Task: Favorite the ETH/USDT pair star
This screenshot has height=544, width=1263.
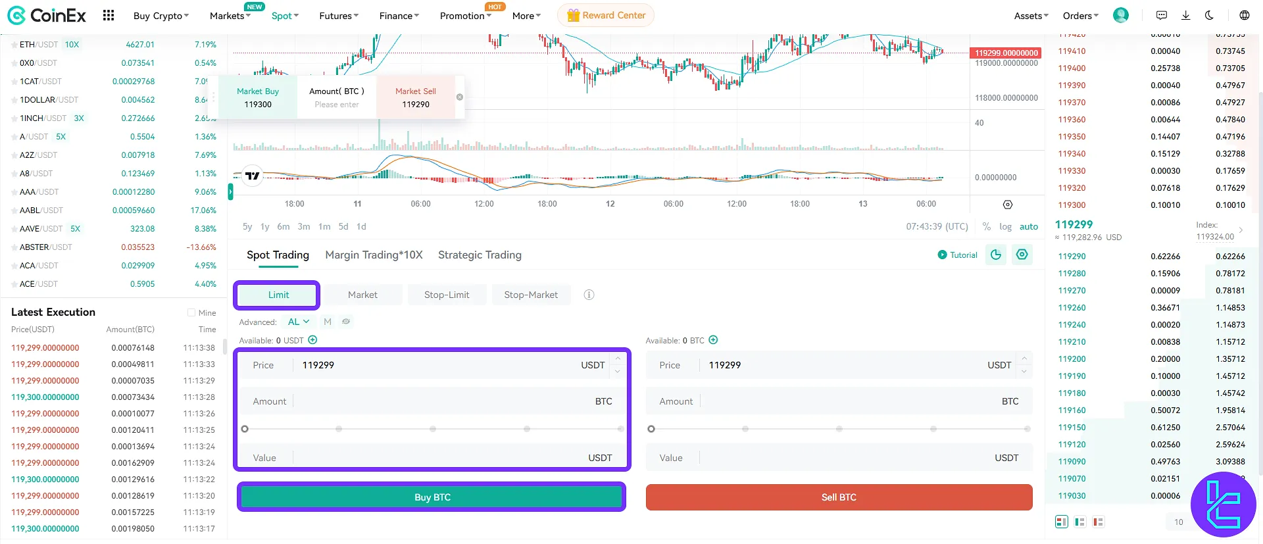Action: 14,45
